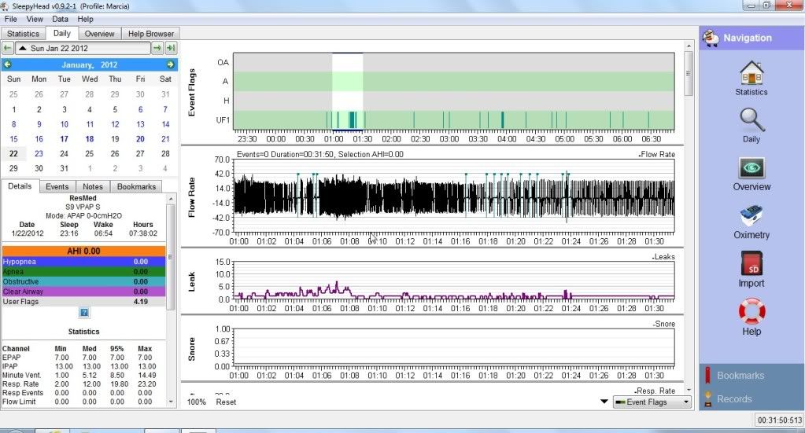Open the Oximetry icon in Navigation

coord(751,216)
